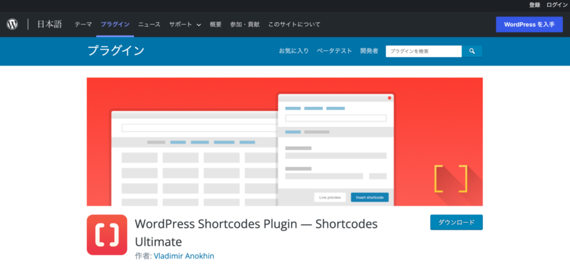570x269 pixels.
Task: Open the 開発者 link
Action: (x=369, y=51)
